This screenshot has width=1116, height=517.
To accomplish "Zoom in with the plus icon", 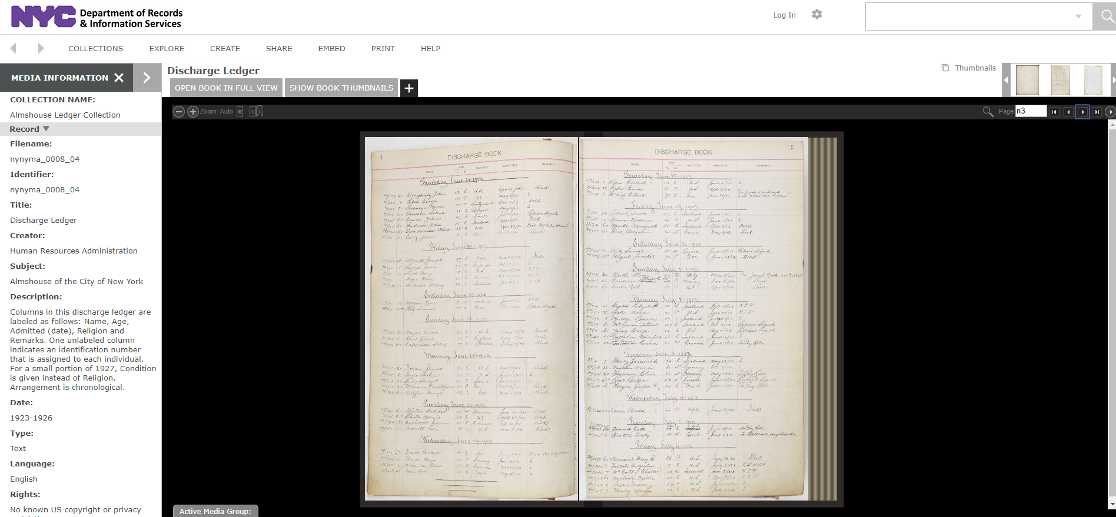I will (x=192, y=112).
